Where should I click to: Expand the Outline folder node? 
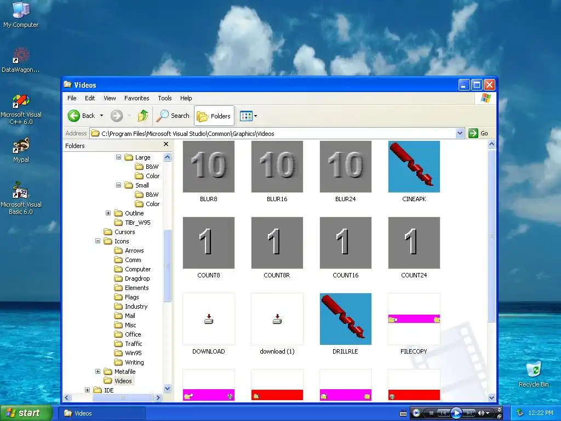click(108, 213)
